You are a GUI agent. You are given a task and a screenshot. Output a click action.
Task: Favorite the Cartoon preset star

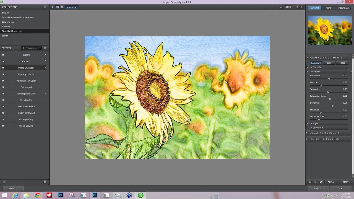(x=3, y=61)
